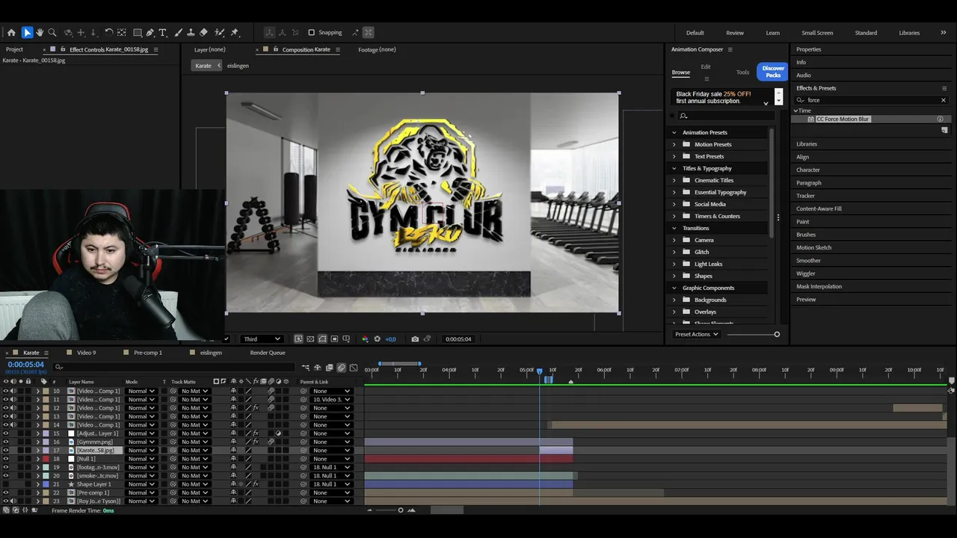This screenshot has height=538, width=957.
Task: Click the Show Channel color icon in viewer
Action: 365,338
